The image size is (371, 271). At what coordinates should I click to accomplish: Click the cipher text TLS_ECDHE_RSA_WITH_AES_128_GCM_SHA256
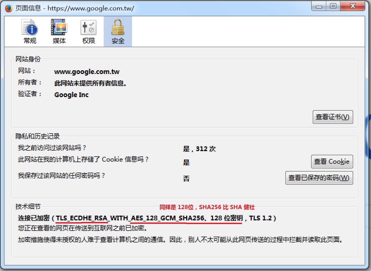click(130, 218)
